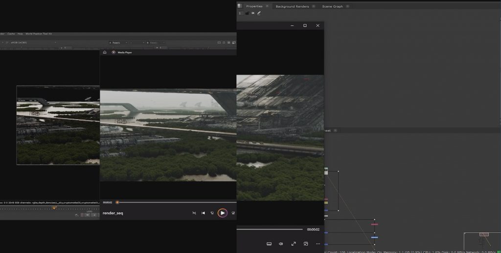
Task: Click skip forward icon right of play button
Action: point(233,213)
